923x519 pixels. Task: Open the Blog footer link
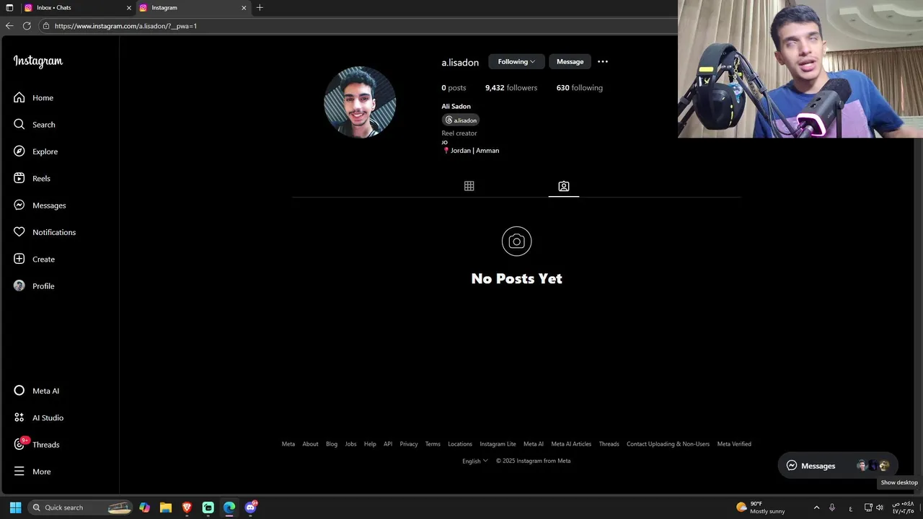tap(332, 444)
